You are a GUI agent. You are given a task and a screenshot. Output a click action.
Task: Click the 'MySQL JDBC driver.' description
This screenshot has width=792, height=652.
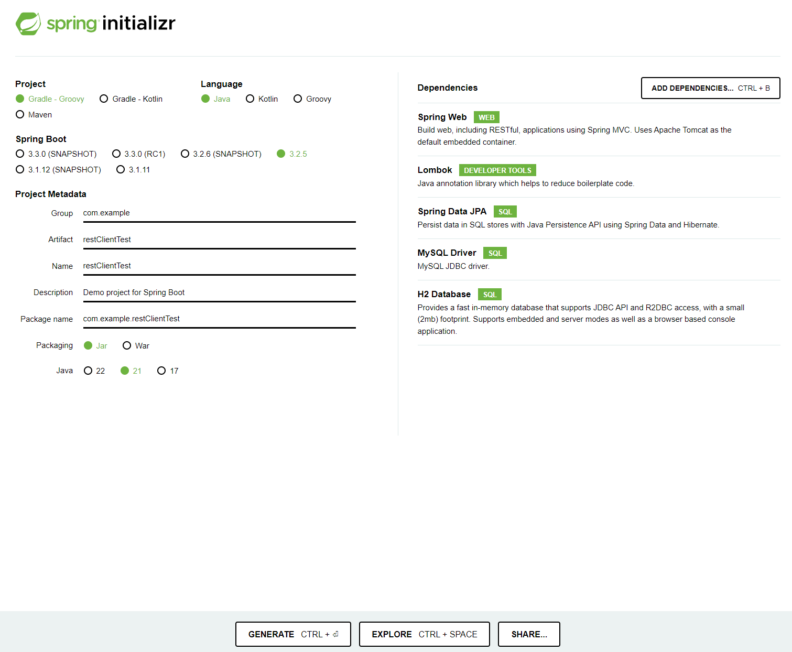point(453,266)
